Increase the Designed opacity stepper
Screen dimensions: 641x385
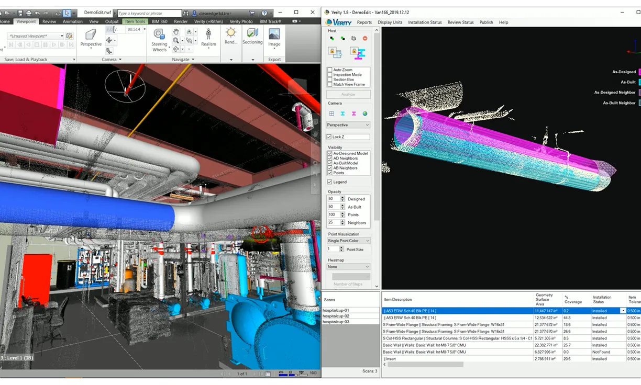pyautogui.click(x=342, y=198)
